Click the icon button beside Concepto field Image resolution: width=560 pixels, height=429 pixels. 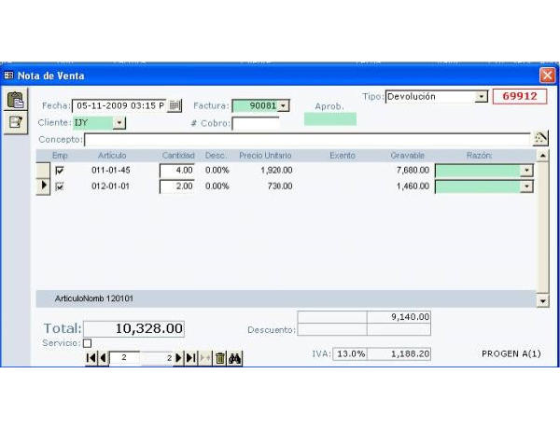[x=540, y=138]
